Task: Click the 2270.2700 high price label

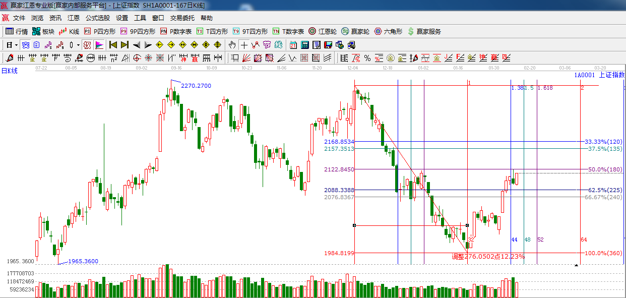Action: (196, 86)
